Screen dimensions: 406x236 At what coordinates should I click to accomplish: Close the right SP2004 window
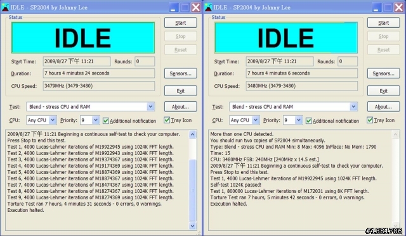click(x=399, y=7)
